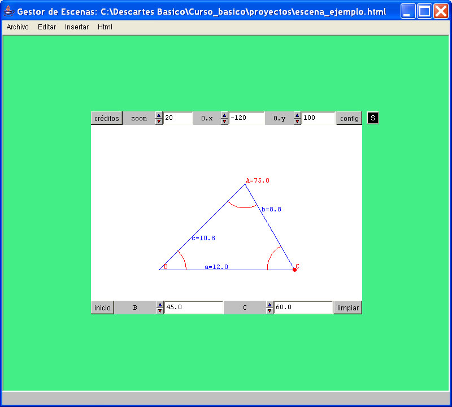Click the b=8.8 side label
The height and width of the screenshot is (407, 452).
coord(271,209)
